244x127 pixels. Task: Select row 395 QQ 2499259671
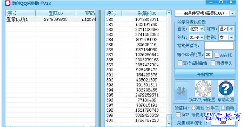click(136, 95)
